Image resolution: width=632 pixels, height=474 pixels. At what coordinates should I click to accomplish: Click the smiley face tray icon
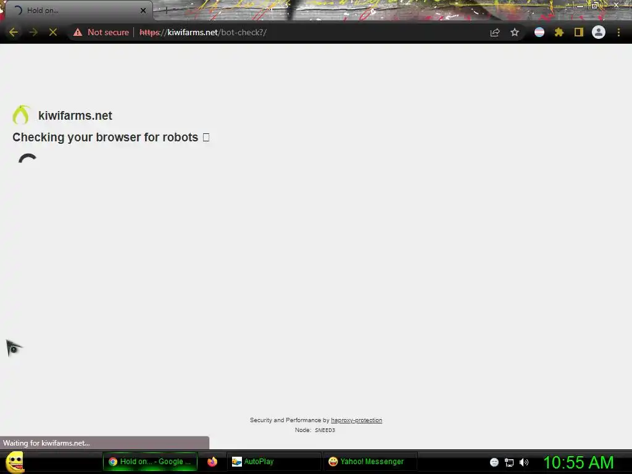point(494,462)
